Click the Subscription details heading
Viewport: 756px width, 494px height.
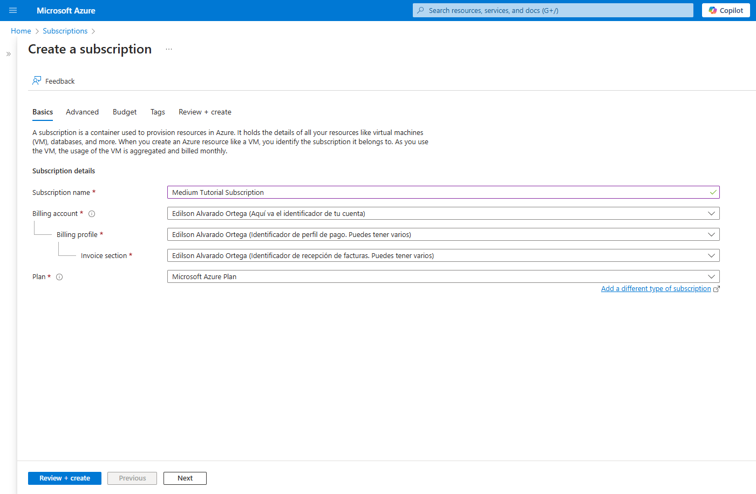64,171
